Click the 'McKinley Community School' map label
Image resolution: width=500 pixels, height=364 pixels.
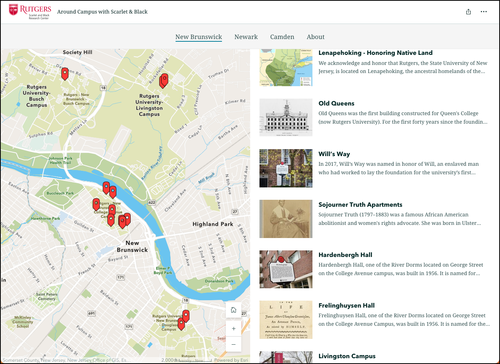click(22, 322)
